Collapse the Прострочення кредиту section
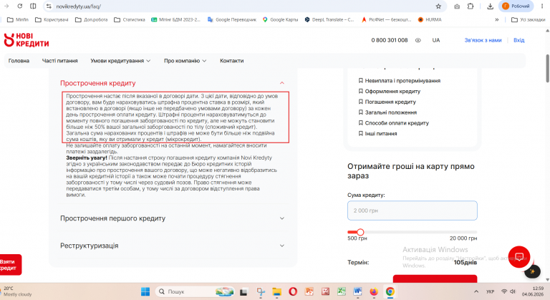 pyautogui.click(x=172, y=83)
